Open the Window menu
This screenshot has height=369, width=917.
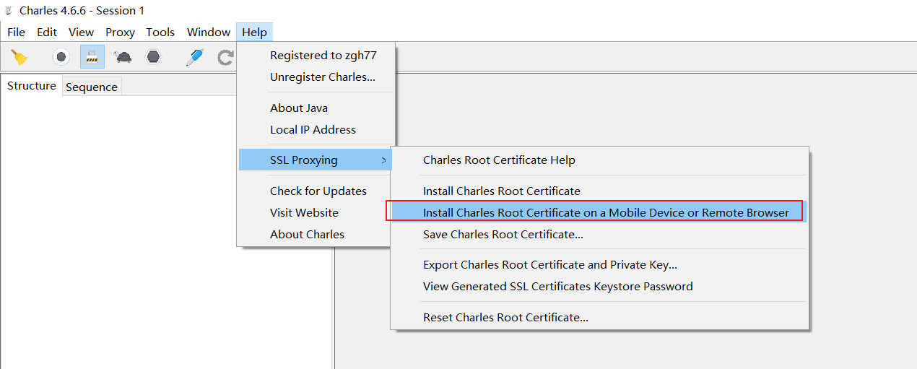coord(209,32)
